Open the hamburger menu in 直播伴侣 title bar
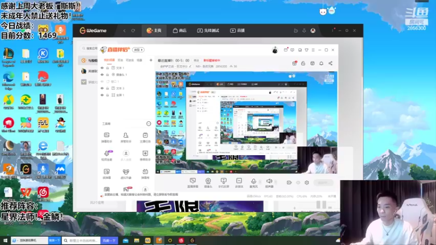Viewport: 436px width, 245px height. point(313,50)
